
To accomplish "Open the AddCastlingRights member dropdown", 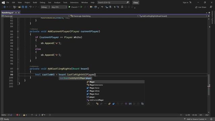I will (x=173, y=16).
